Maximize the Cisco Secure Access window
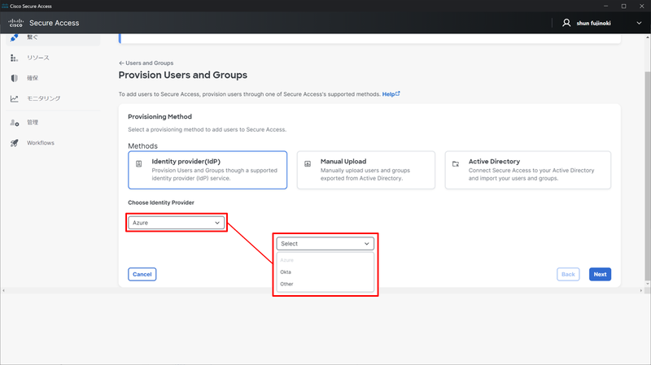This screenshot has width=651, height=365. pyautogui.click(x=623, y=7)
